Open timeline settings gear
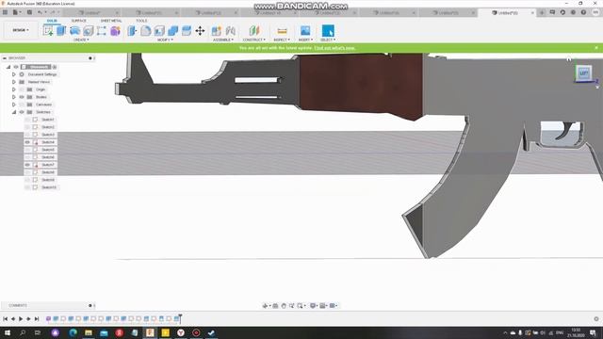The image size is (603, 339). click(596, 318)
